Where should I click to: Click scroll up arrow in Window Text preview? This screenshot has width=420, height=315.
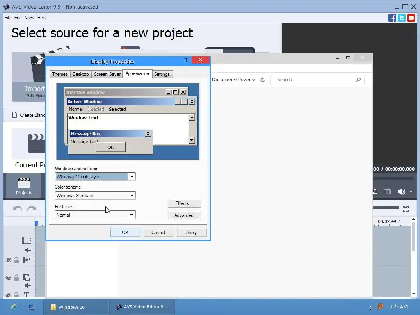(x=192, y=117)
